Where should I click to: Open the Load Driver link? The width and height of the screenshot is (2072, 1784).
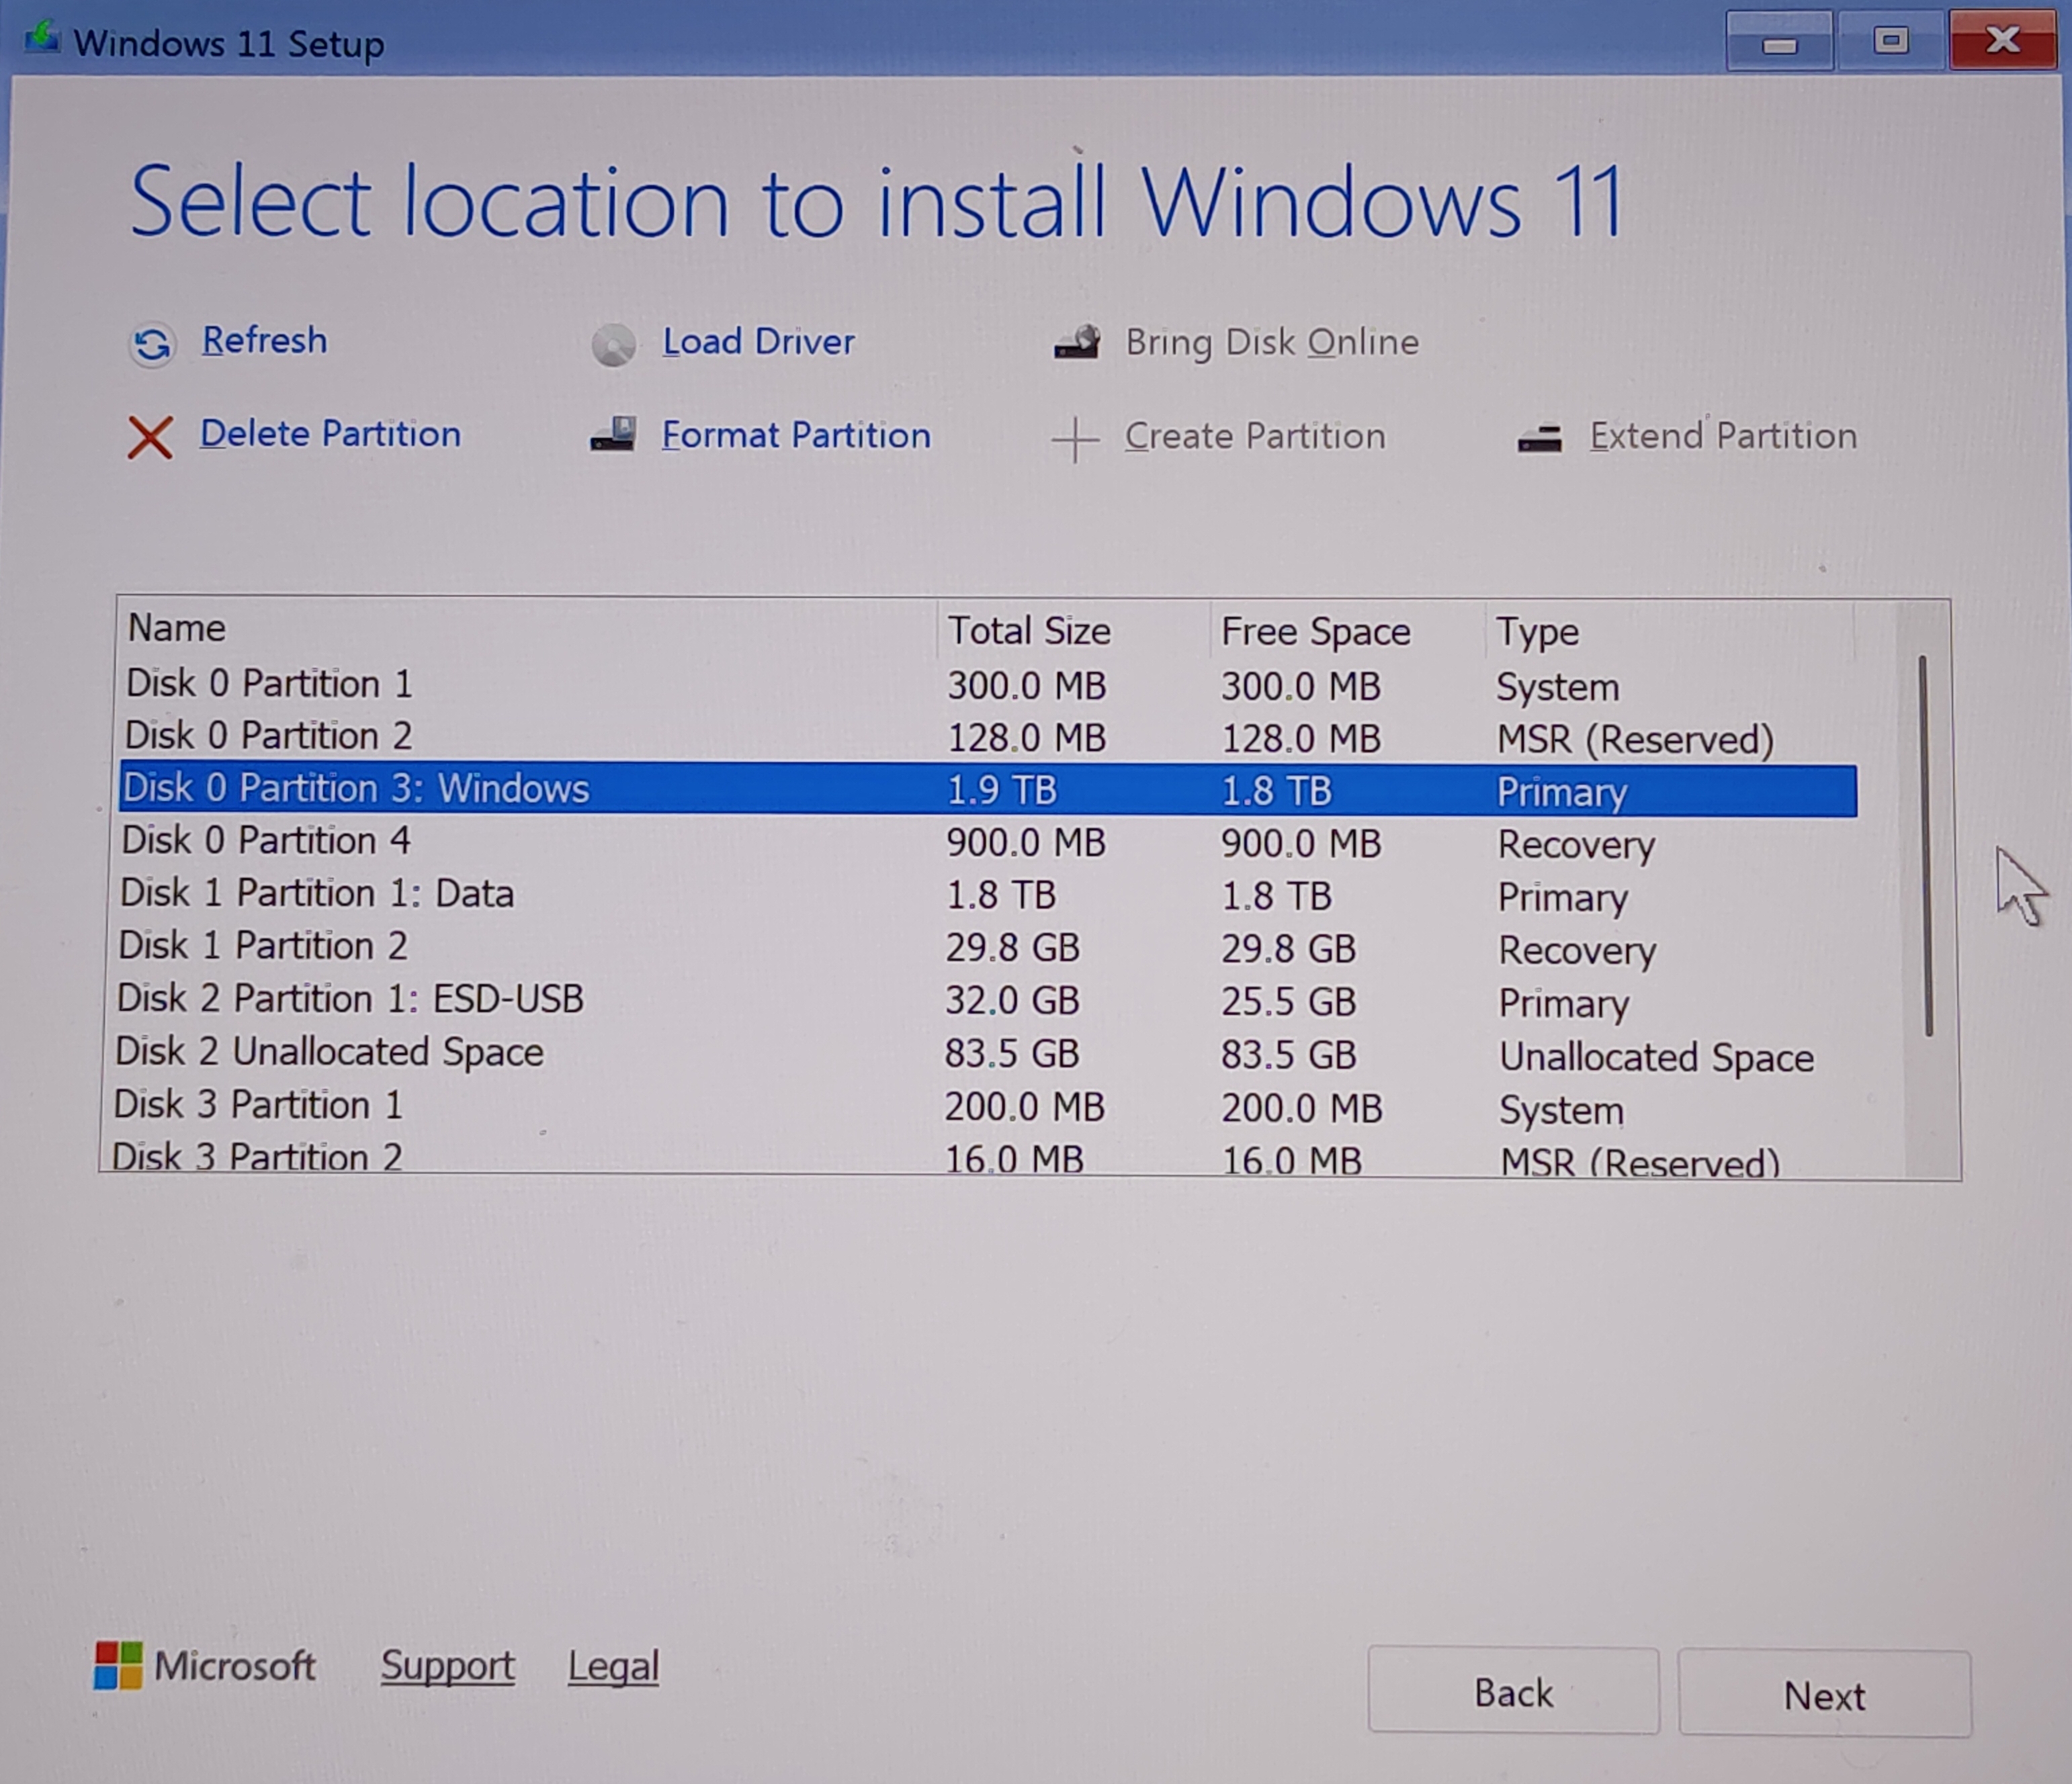[x=758, y=342]
